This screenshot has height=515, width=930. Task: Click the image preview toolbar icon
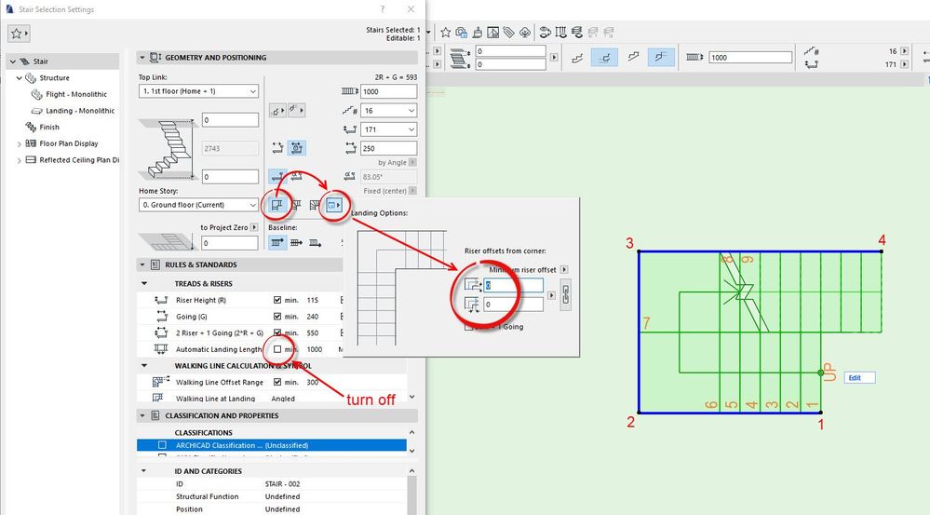492,33
